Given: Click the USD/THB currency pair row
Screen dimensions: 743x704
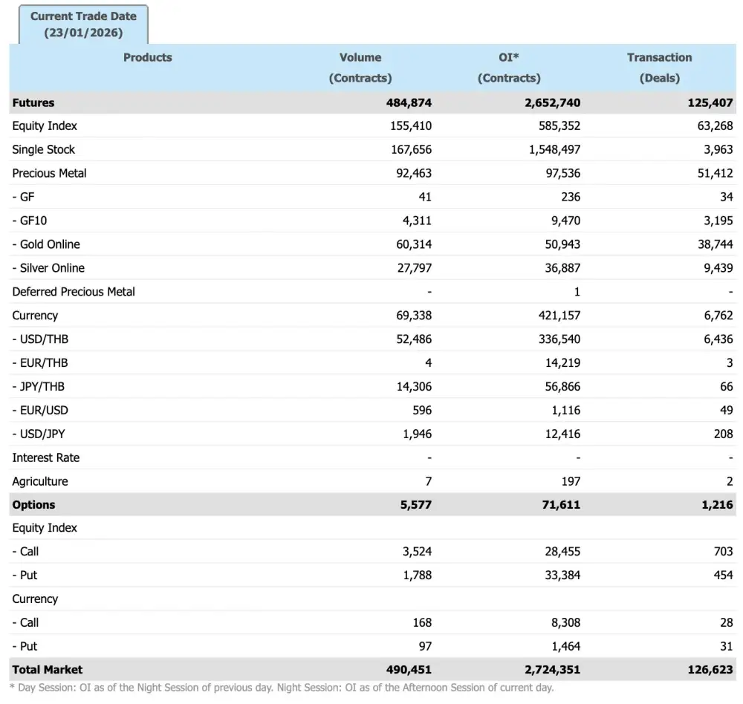Looking at the screenshot, I should click(42, 339).
